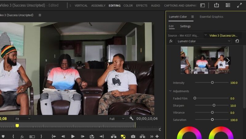The width and height of the screenshot is (246, 139).
Task: Open the progress dashboard stacked-bars icon
Action: [228, 5]
